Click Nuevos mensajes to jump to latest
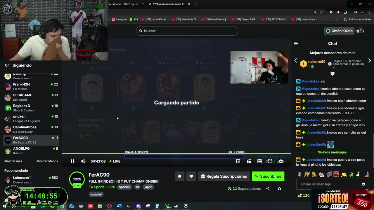 (332, 152)
